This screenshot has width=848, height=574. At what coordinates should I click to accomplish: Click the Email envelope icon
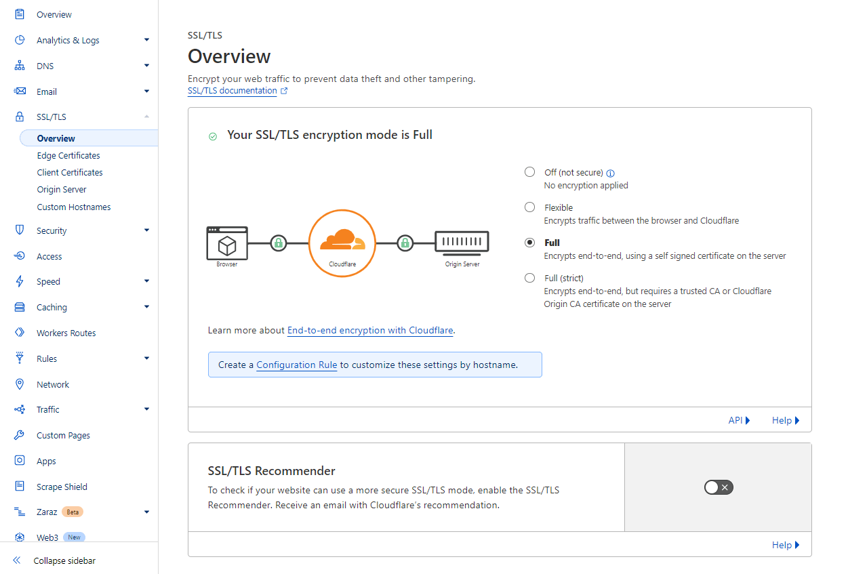coord(20,91)
